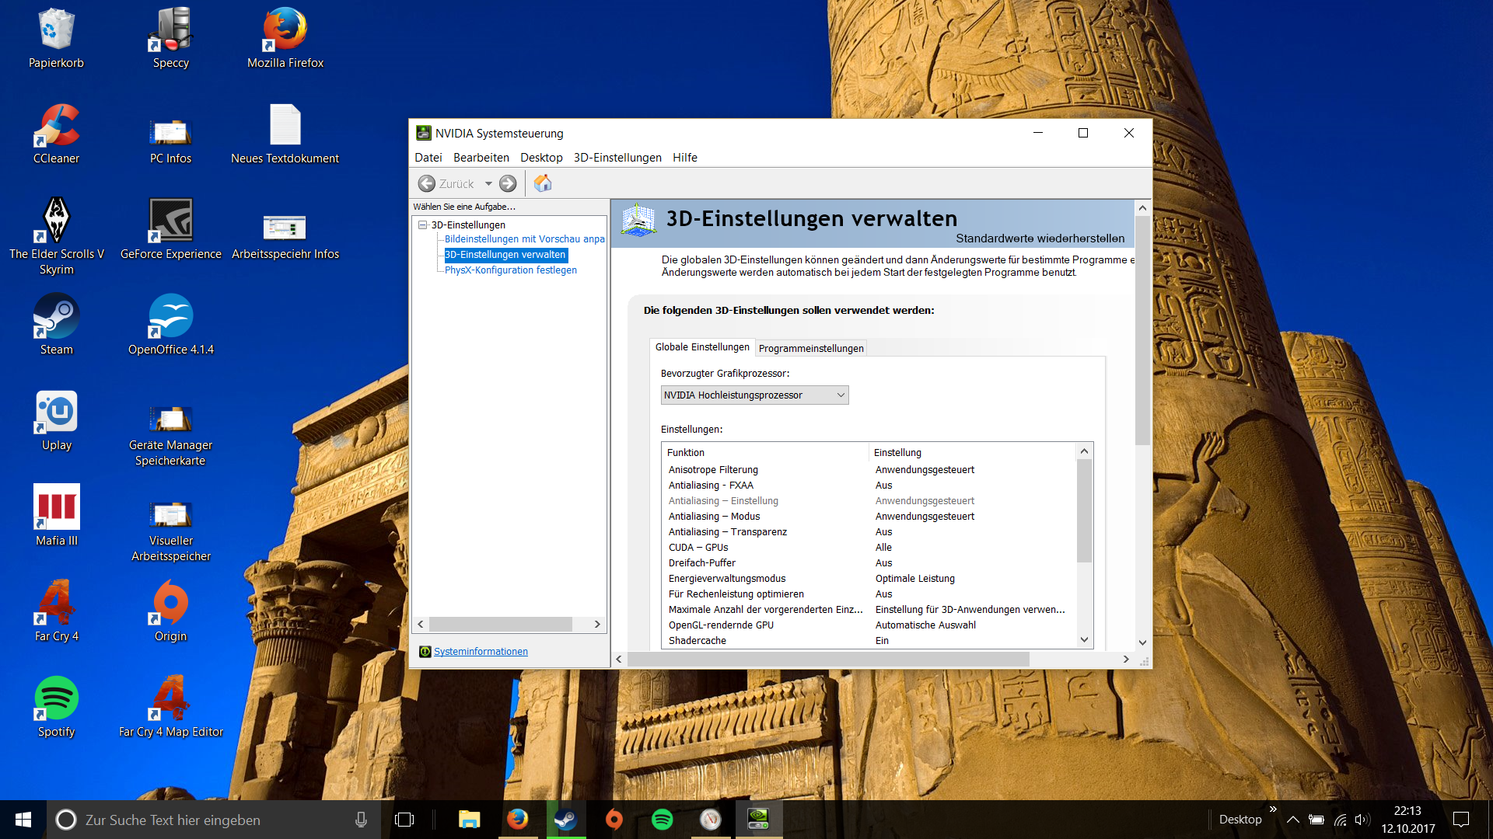Screen dimensions: 1493x839
Task: Open the 3D-Einstellungen menu
Action: [617, 158]
